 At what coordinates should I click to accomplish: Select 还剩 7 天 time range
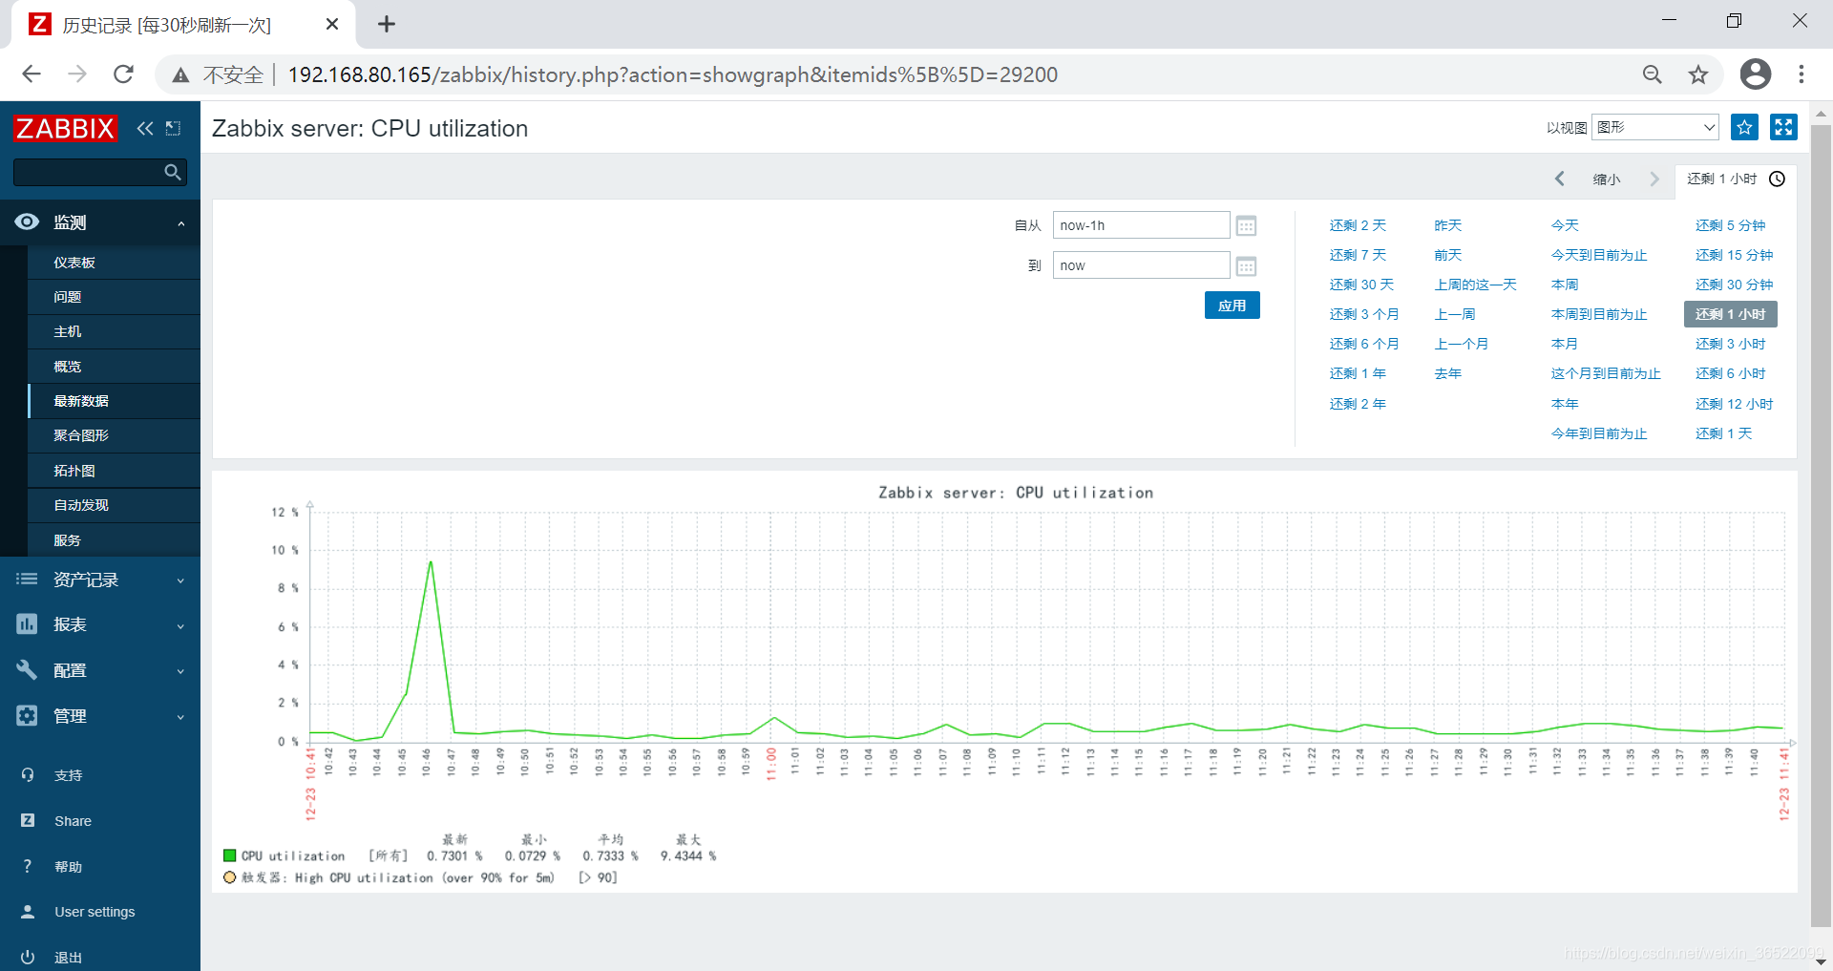point(1358,255)
